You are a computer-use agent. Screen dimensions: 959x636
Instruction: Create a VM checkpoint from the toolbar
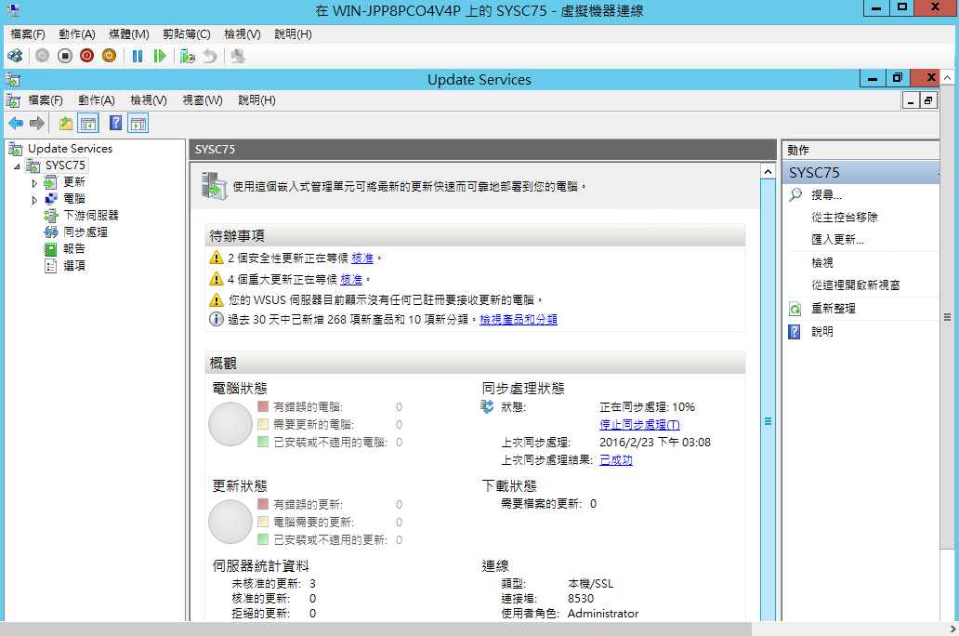188,57
